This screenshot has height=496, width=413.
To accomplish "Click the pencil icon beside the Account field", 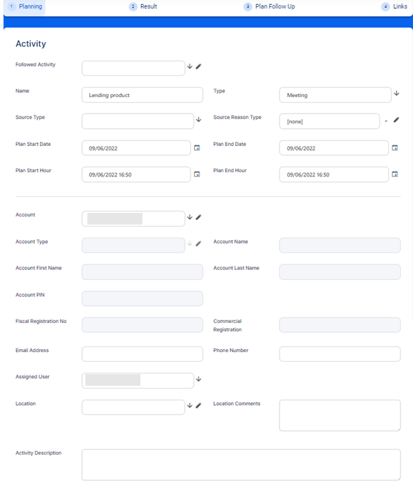I will pos(199,217).
